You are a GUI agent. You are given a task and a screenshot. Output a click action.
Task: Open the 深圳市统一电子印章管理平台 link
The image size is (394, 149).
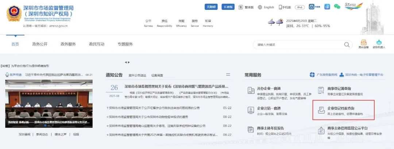pos(364,75)
